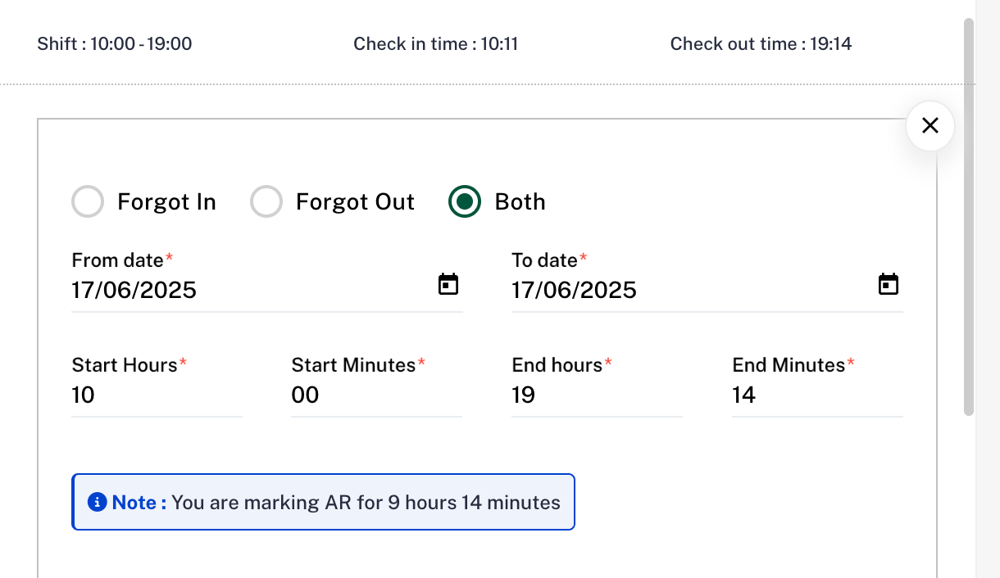The width and height of the screenshot is (1000, 578).
Task: Click the vertical scrollbar thumb
Action: (969, 217)
